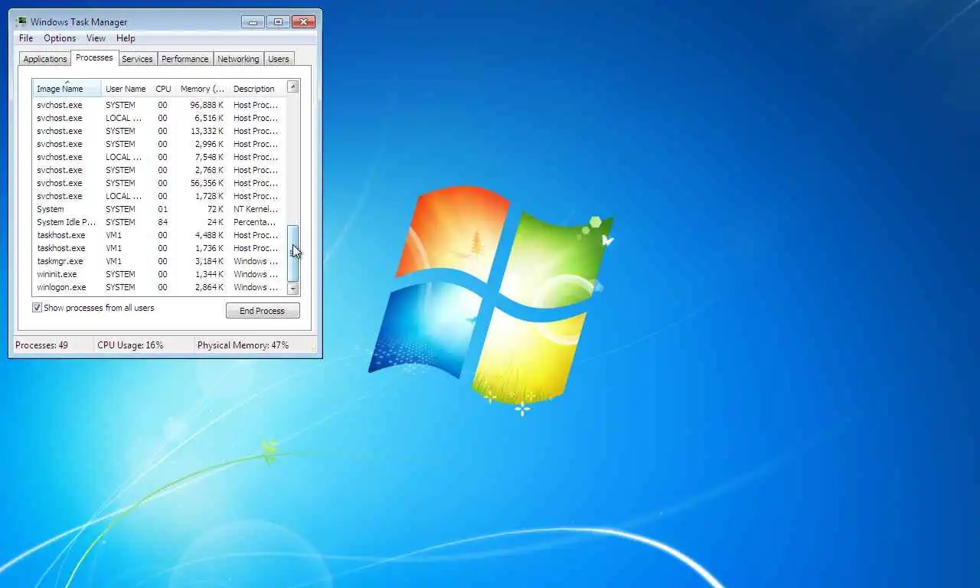Click the Percenta... description cell

click(x=256, y=222)
